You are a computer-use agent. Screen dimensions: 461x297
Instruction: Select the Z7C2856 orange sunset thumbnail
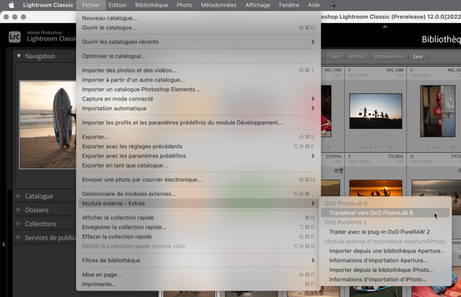[375, 188]
